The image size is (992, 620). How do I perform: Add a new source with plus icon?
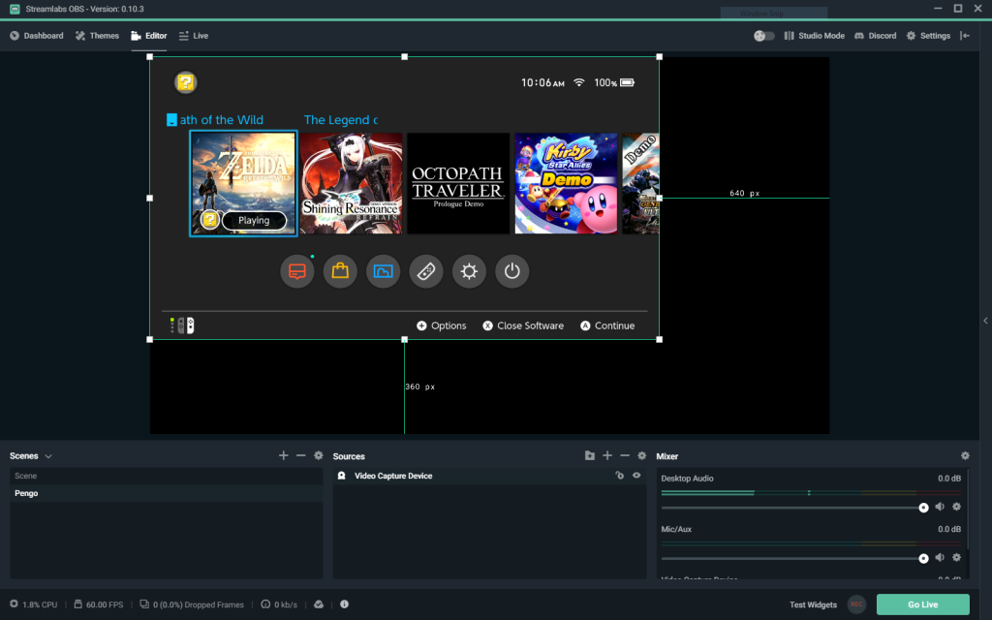click(x=607, y=455)
